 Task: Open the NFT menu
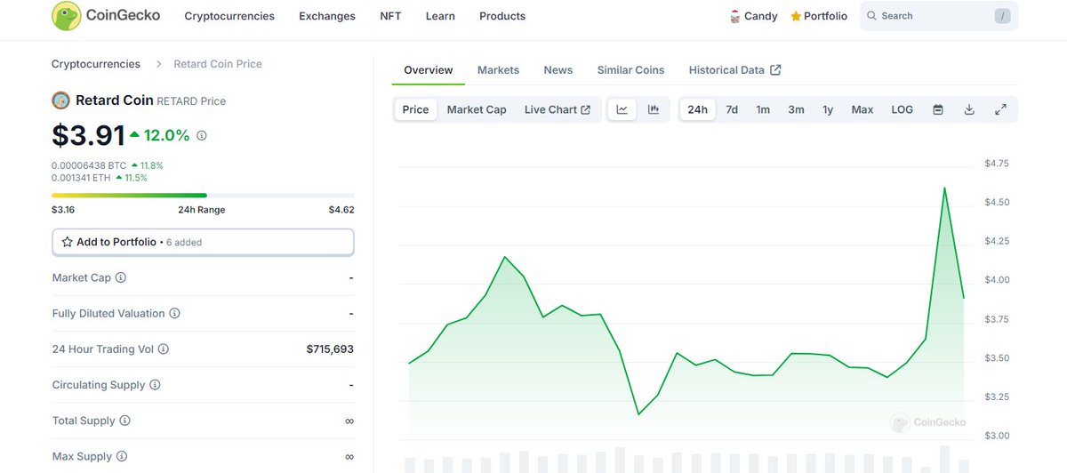click(x=390, y=16)
